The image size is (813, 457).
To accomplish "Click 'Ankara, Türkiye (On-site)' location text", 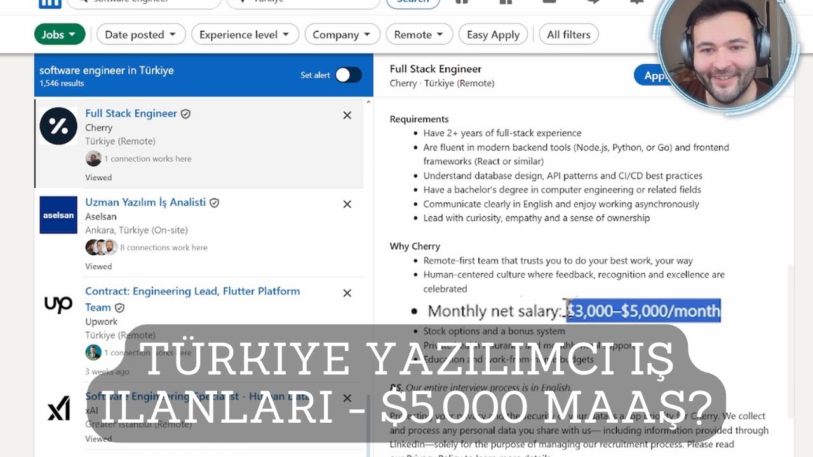I will (x=137, y=230).
